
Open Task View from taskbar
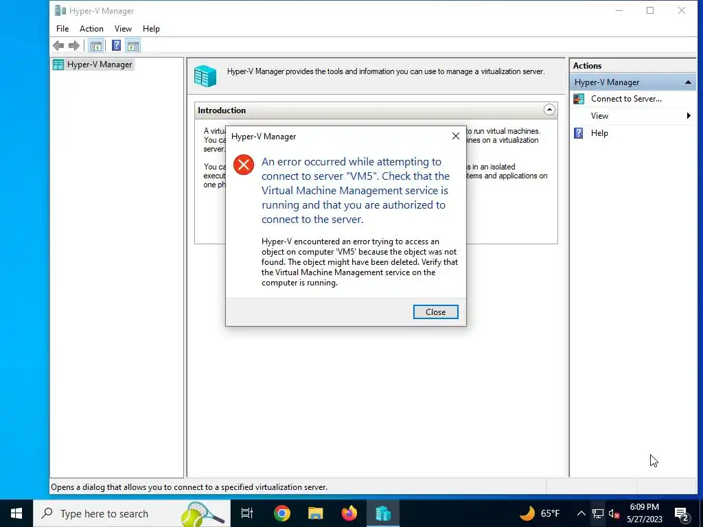coord(247,513)
